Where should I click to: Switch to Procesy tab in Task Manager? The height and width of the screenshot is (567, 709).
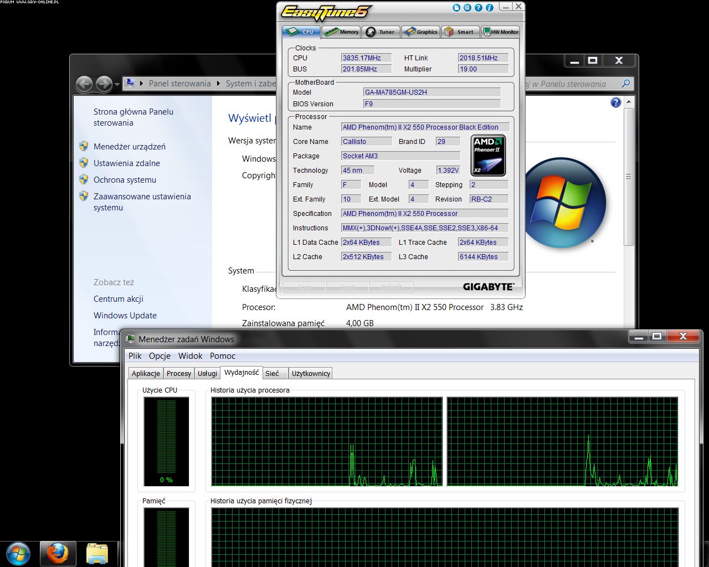(179, 374)
